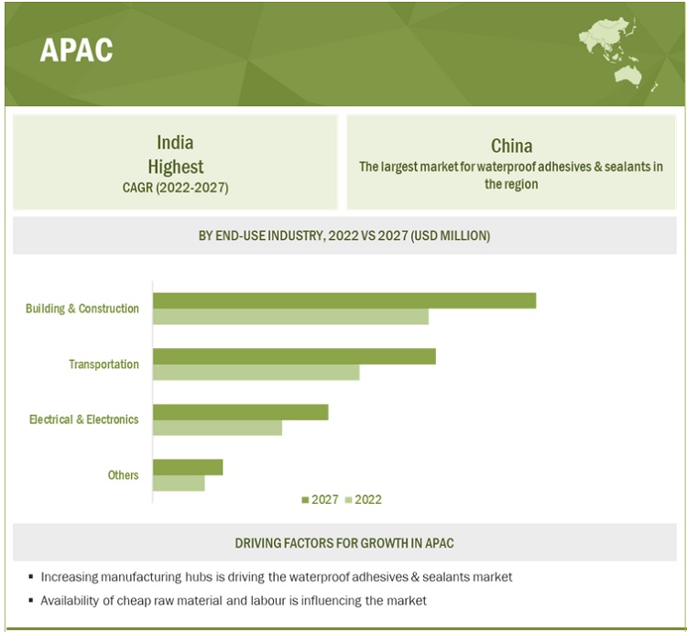The height and width of the screenshot is (632, 687).
Task: Click the Building & Construction 2027 bar
Action: pos(343,300)
